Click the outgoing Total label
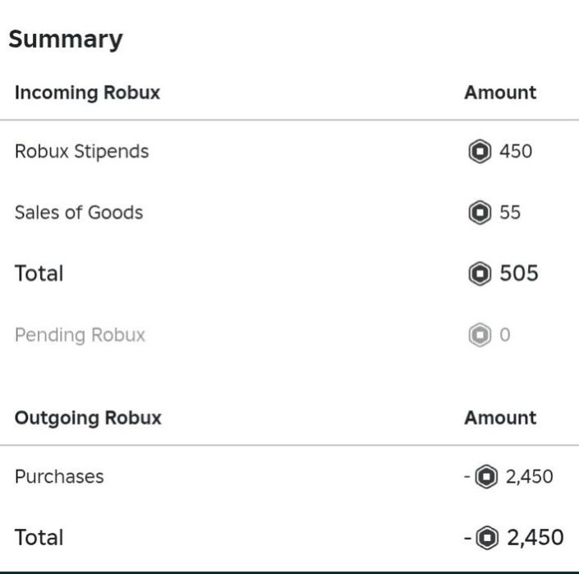The width and height of the screenshot is (579, 574). point(39,537)
